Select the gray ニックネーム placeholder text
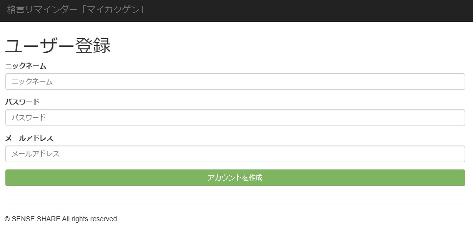The height and width of the screenshot is (231, 473). point(32,82)
